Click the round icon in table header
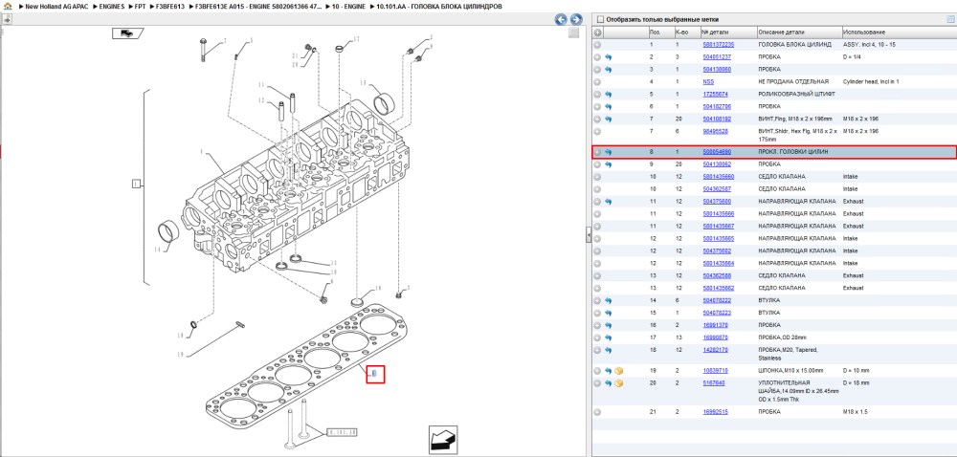This screenshot has height=457, width=957. 597,33
